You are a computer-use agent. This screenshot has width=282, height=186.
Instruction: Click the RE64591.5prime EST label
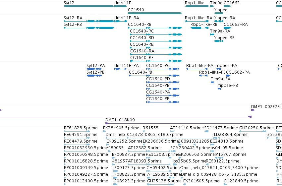pyautogui.click(x=81, y=135)
